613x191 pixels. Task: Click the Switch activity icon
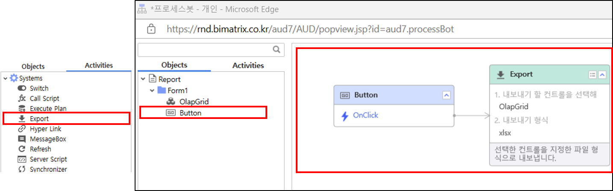22,88
